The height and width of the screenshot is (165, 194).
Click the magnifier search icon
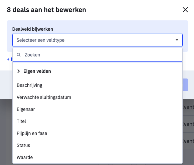tap(19, 55)
